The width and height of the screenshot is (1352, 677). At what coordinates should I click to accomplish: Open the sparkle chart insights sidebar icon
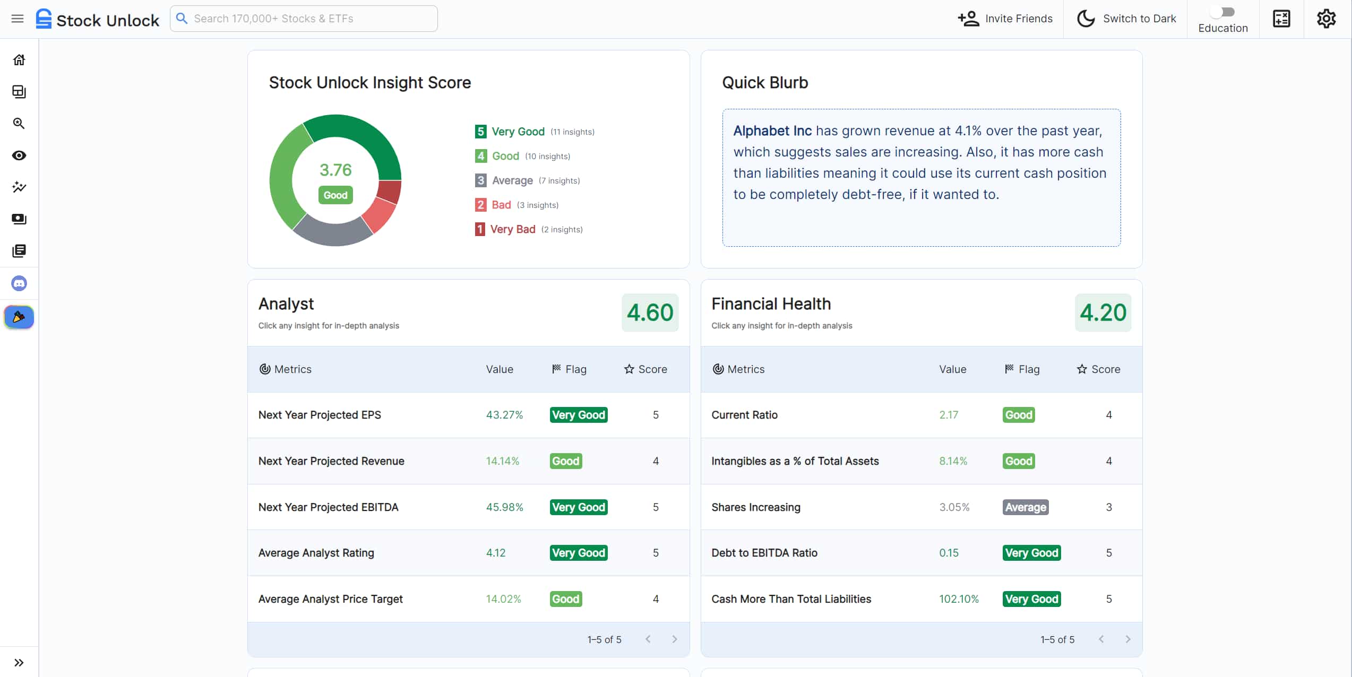pos(19,187)
